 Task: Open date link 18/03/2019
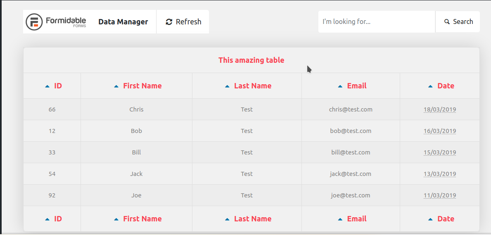[440, 110]
